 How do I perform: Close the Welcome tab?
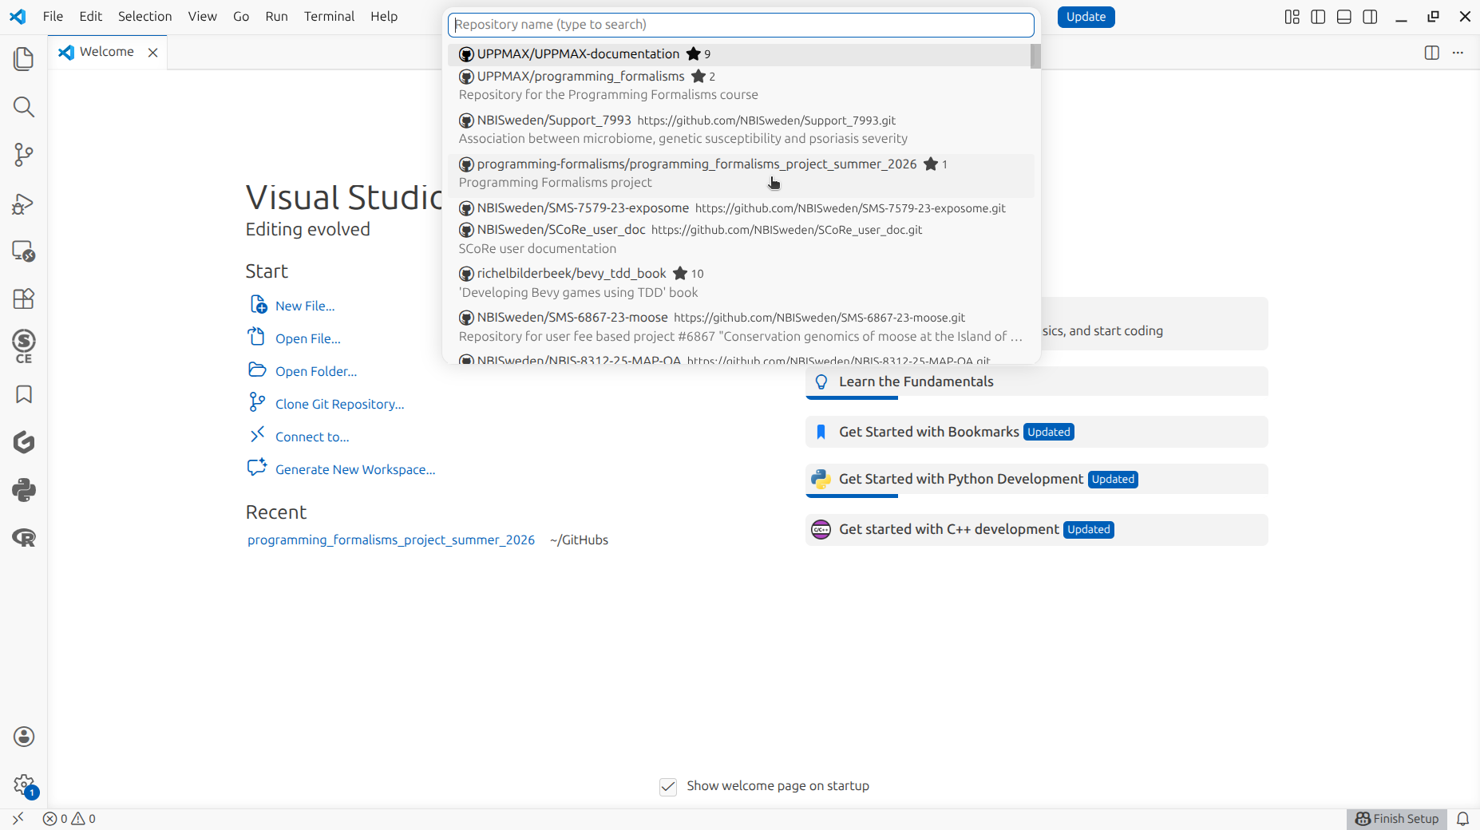152,53
